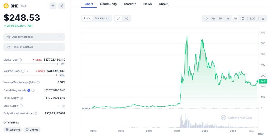The image size is (270, 137).
Task: Click info icon beside Max. supply value
Action: (x=64, y=106)
